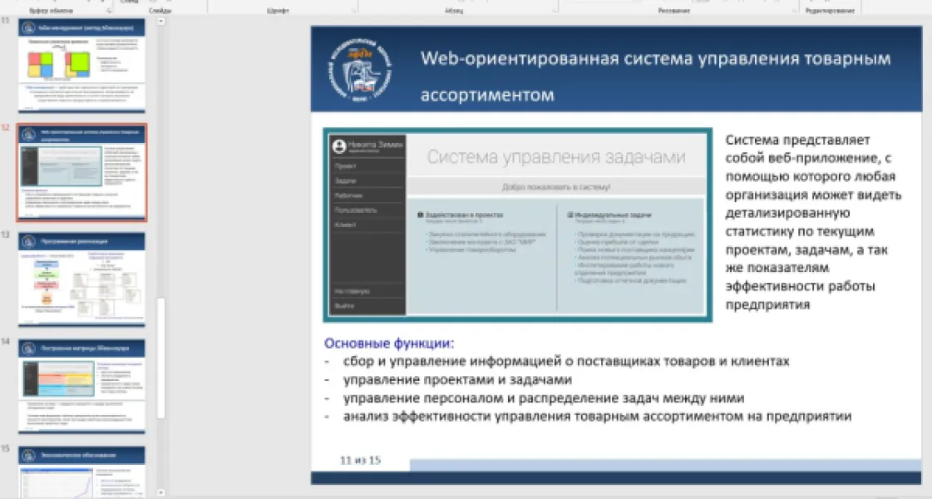The width and height of the screenshot is (932, 499).
Task: Click title line 'ассортиментом'
Action: click(487, 95)
